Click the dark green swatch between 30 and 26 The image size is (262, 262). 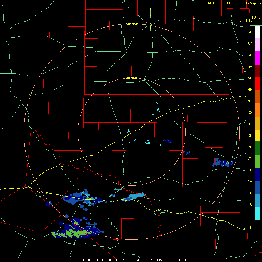point(257,148)
